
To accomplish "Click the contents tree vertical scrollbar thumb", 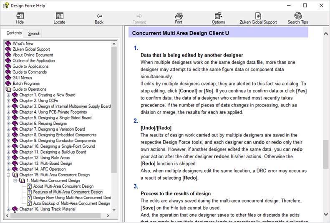I will pyautogui.click(x=114, y=110).
